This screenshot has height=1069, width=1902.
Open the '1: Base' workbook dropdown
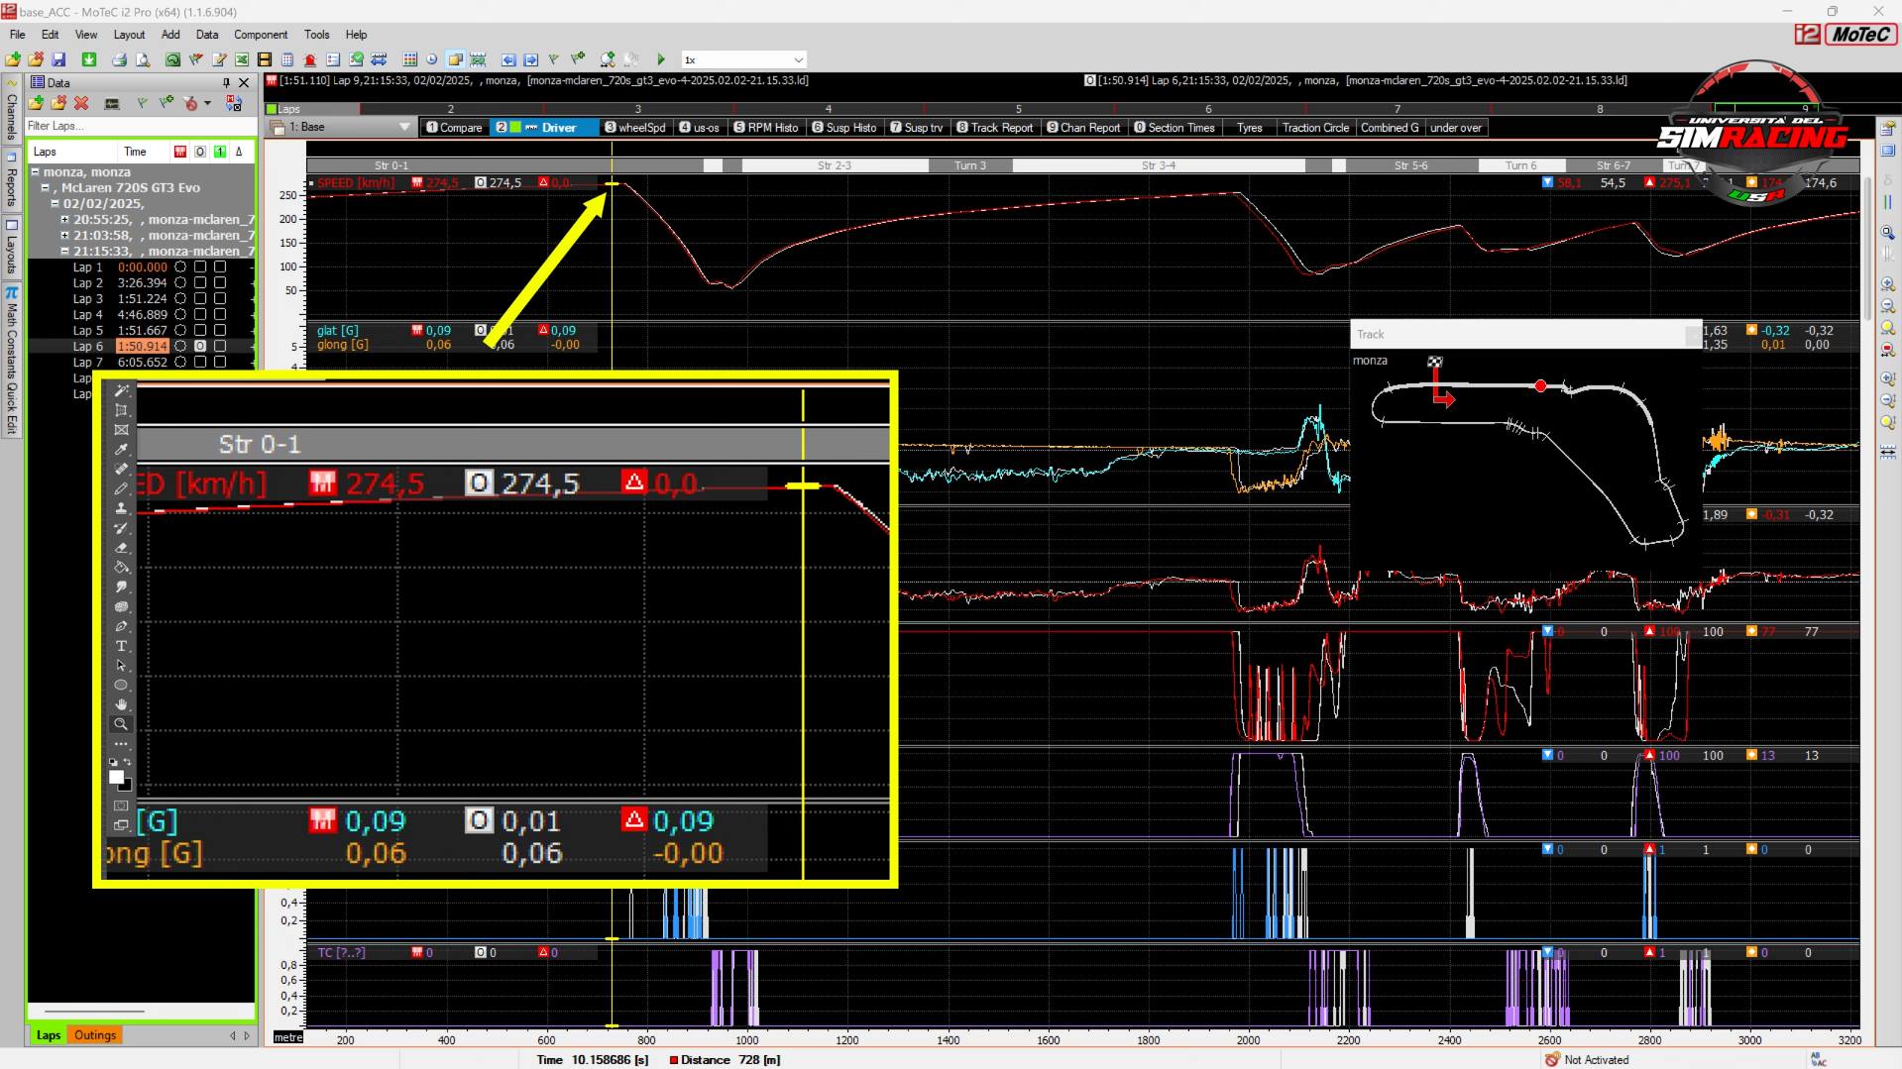coord(403,127)
